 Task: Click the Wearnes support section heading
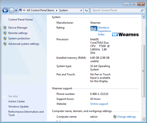point(62,88)
